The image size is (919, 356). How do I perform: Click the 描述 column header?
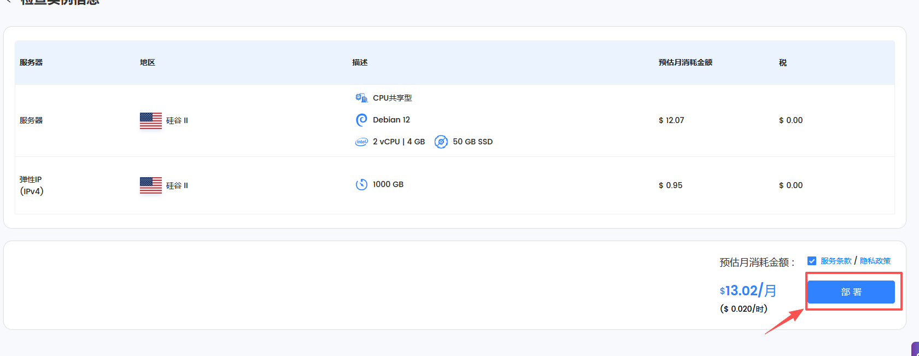point(360,62)
